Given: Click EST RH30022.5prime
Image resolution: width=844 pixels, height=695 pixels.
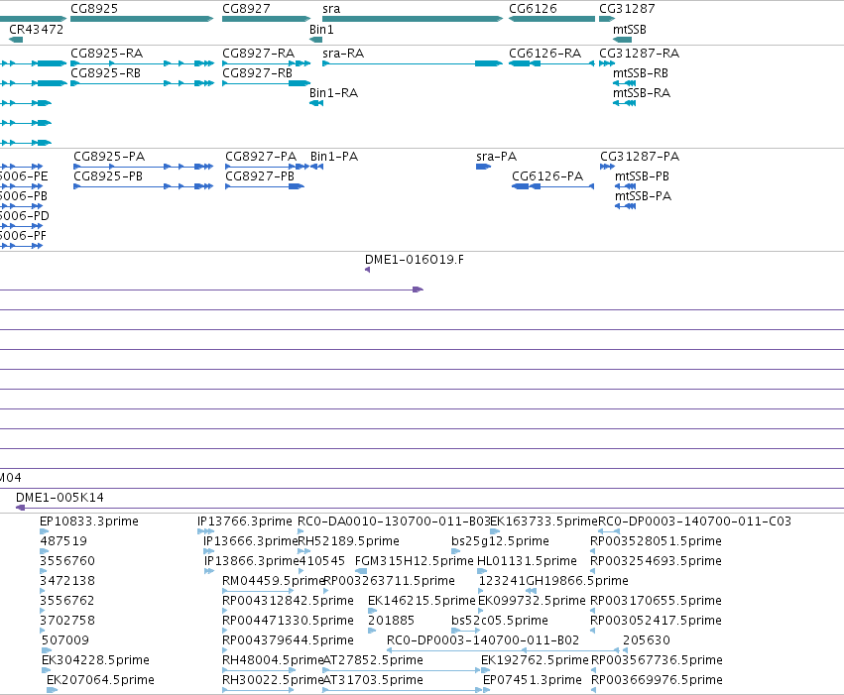Looking at the screenshot, I should pos(273,680).
